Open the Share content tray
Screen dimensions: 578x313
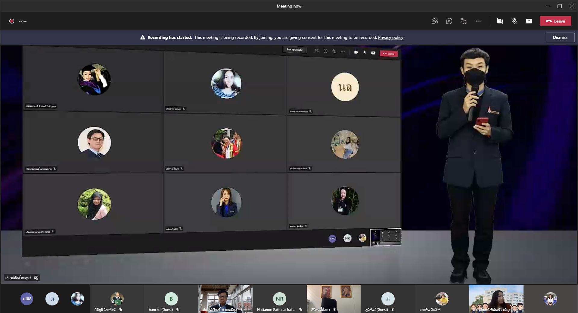(x=529, y=21)
